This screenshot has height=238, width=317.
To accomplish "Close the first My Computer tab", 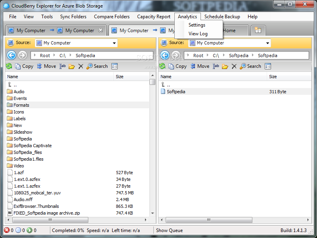I will coord(101,31).
